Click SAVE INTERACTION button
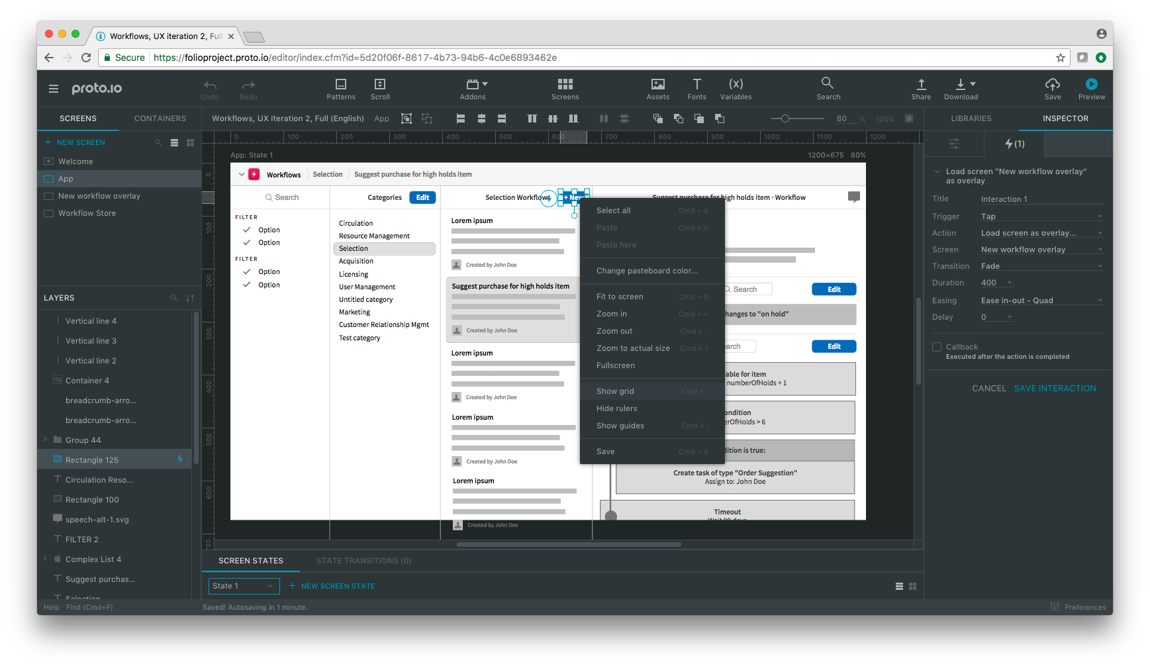This screenshot has height=668, width=1150. [x=1055, y=389]
